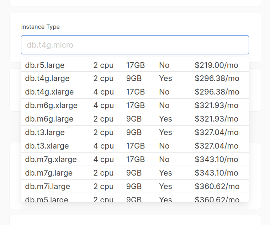Click the $219.00/mo price for db.r5.large
The height and width of the screenshot is (225, 270).
point(216,65)
